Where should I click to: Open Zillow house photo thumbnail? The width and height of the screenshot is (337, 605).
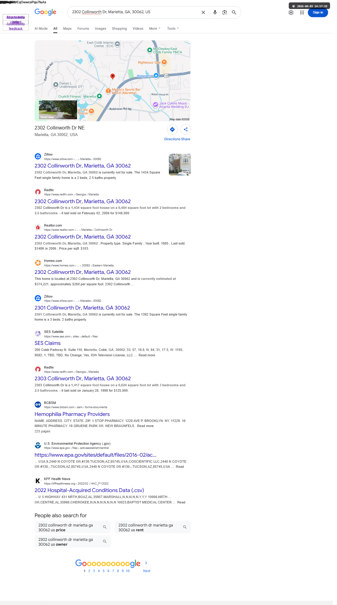(180, 165)
